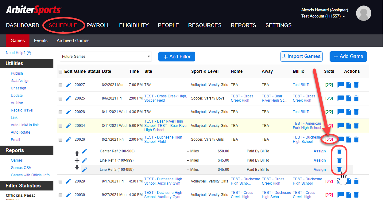The width and height of the screenshot is (383, 200).
Task: Click the Import Games button
Action: click(301, 57)
